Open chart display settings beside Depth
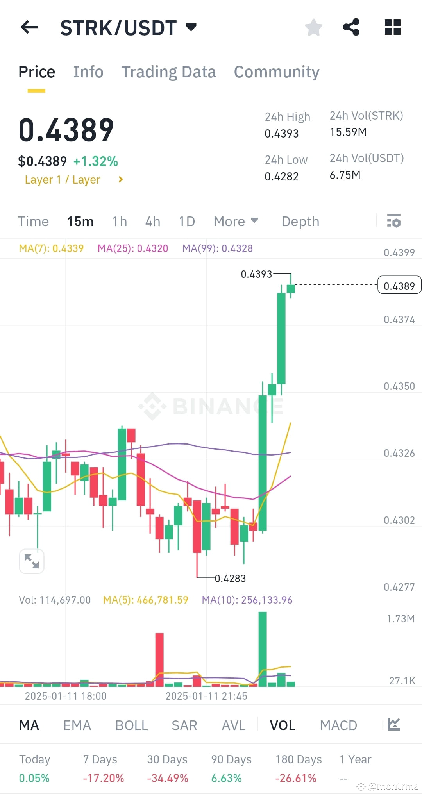 coord(394,221)
